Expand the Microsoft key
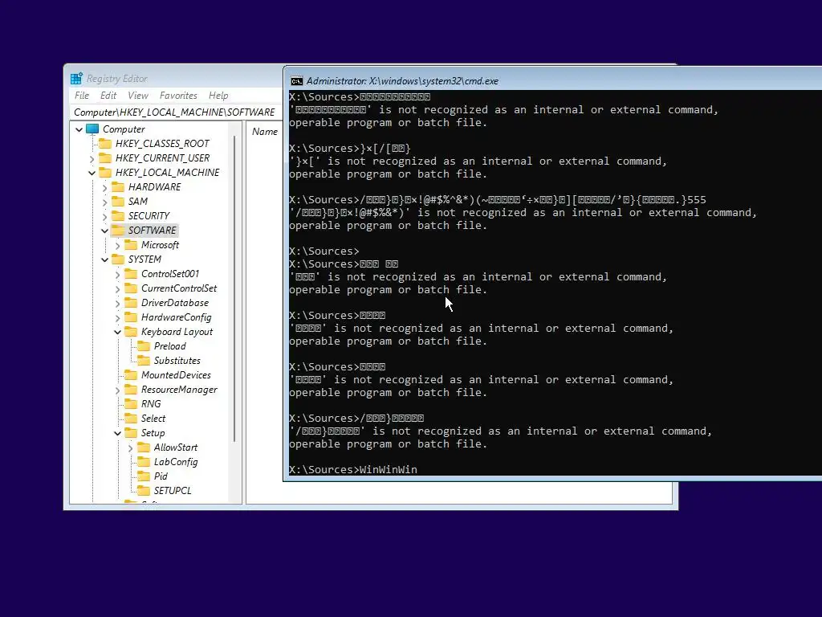This screenshot has width=822, height=617. (117, 245)
